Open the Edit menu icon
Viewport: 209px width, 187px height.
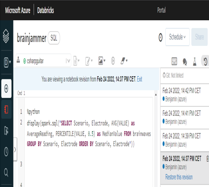pyautogui.click(x=89, y=61)
